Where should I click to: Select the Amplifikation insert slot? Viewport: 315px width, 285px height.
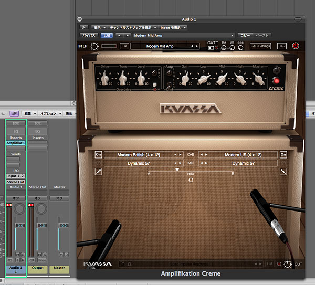[15, 143]
